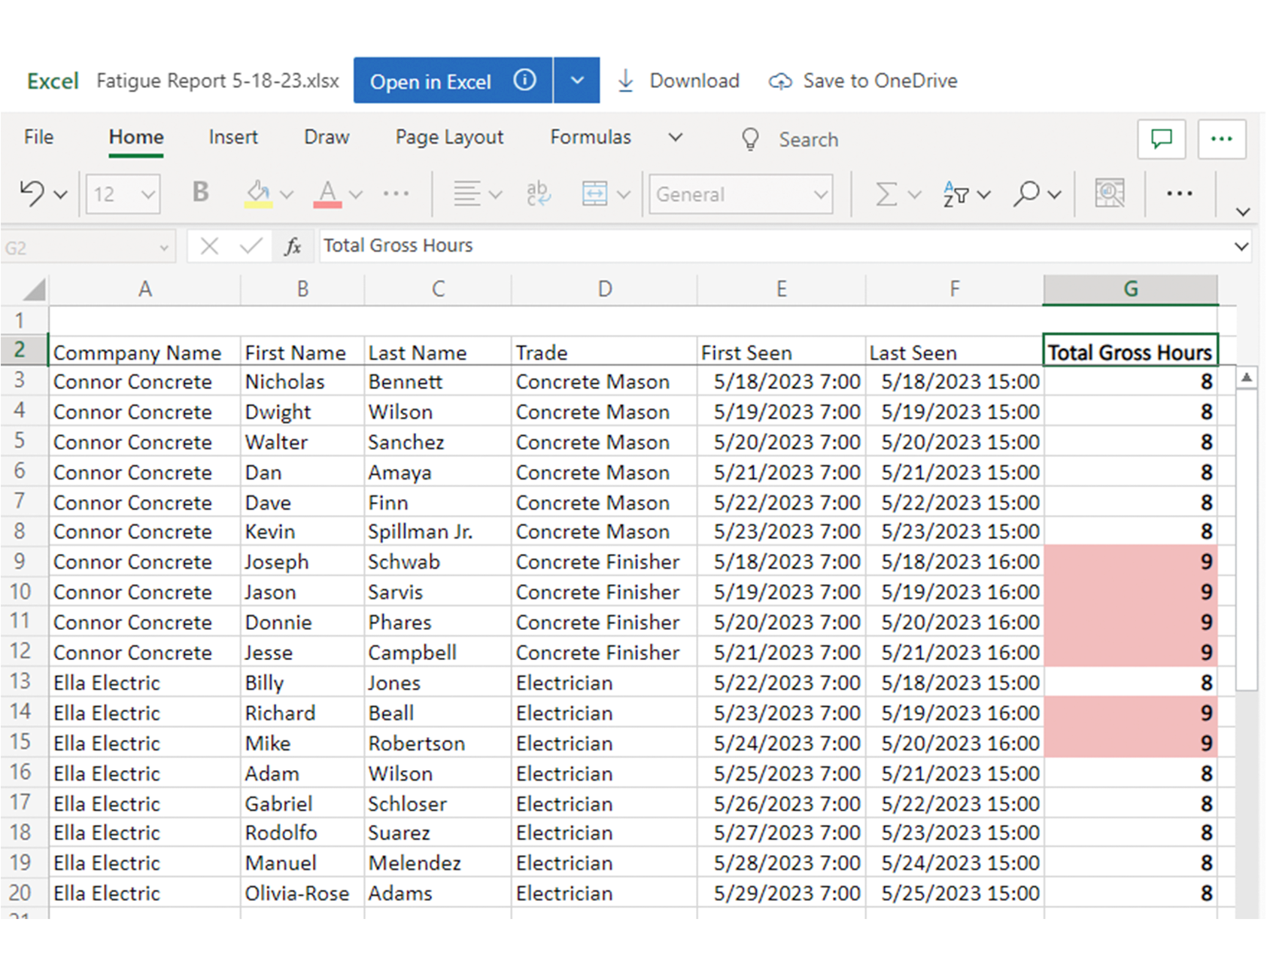
Task: Open the Comments pane icon
Action: pyautogui.click(x=1161, y=139)
